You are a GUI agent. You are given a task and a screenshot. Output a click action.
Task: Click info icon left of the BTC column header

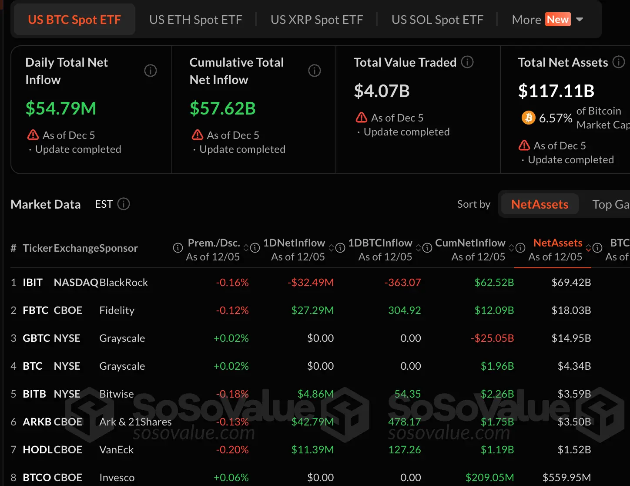pyautogui.click(x=598, y=248)
